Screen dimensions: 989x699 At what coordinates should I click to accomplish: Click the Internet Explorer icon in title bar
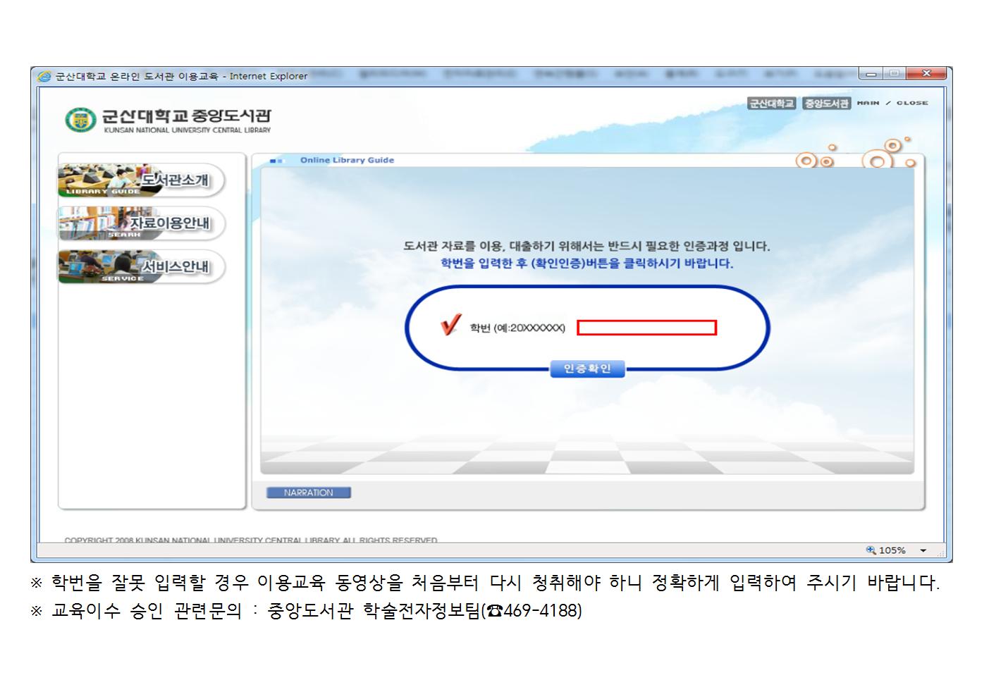click(x=45, y=76)
